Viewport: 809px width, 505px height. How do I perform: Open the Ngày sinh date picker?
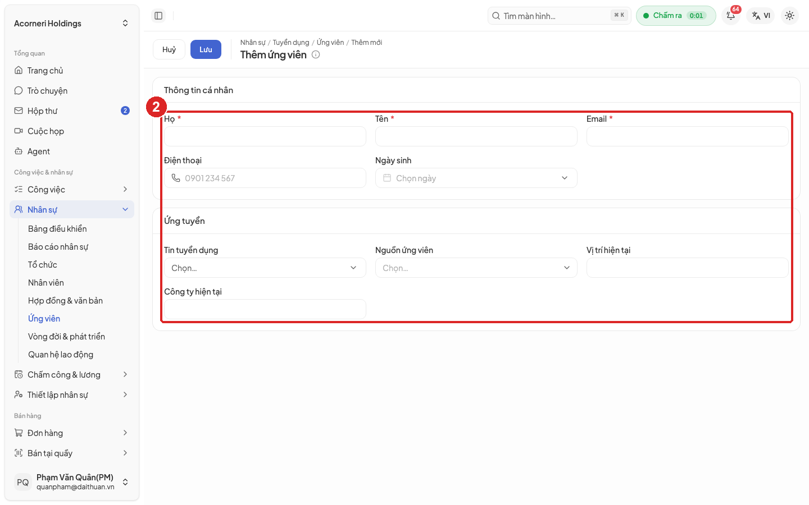pos(476,178)
